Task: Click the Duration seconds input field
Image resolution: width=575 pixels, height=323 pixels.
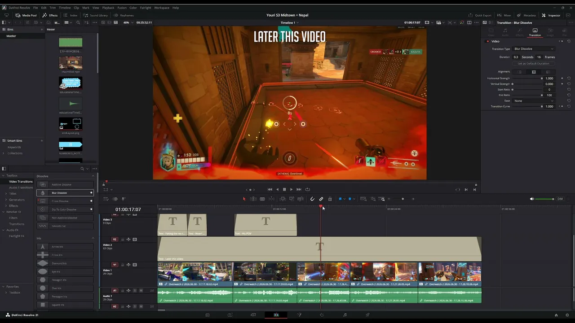Action: pyautogui.click(x=516, y=57)
